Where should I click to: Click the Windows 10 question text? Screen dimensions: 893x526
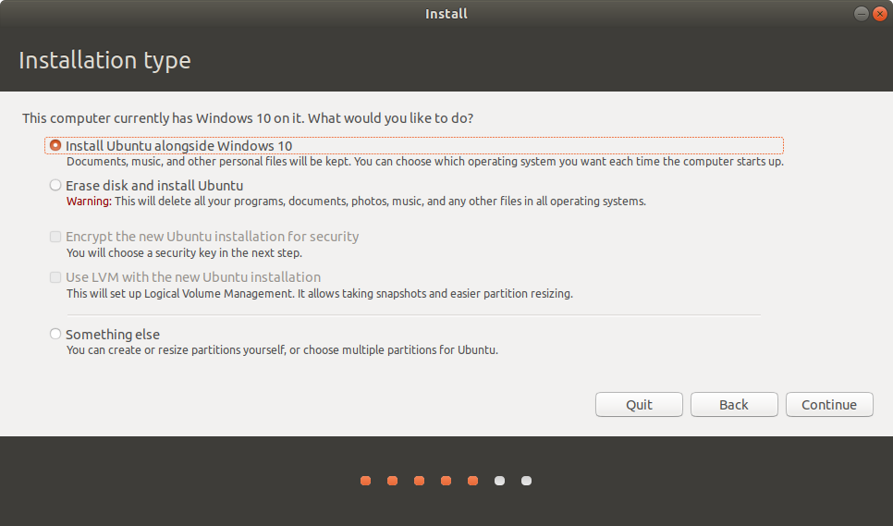[x=248, y=118]
